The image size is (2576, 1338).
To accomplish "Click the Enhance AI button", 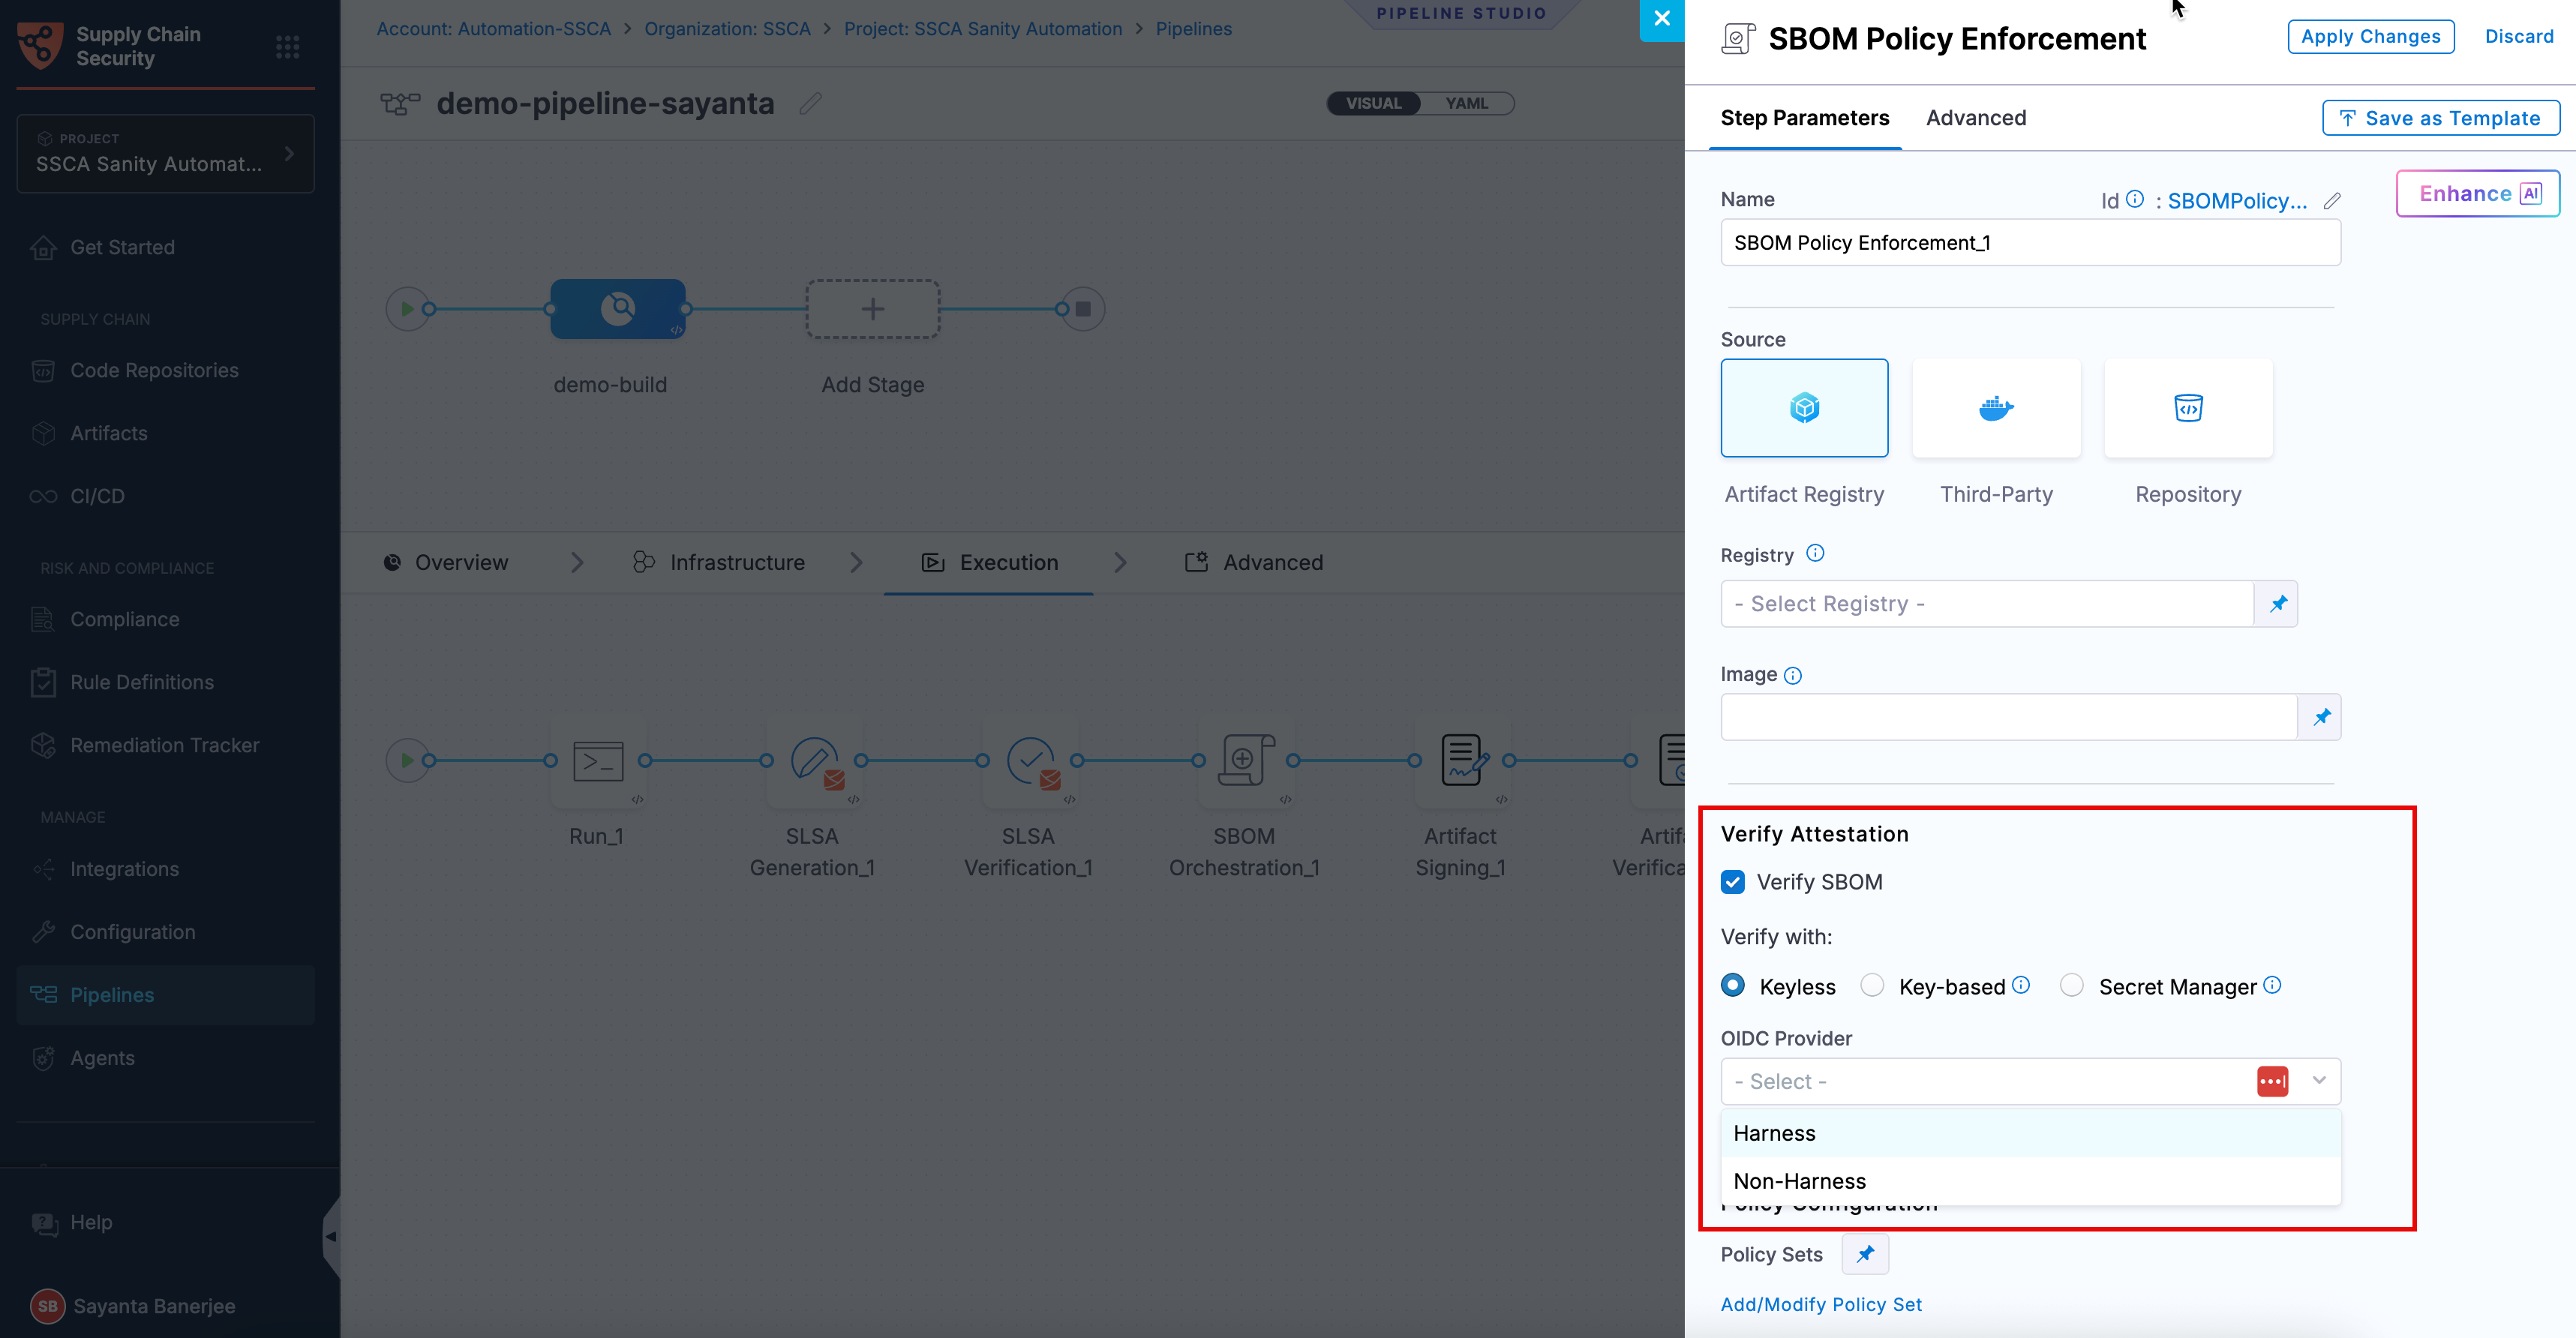I will click(x=2478, y=194).
